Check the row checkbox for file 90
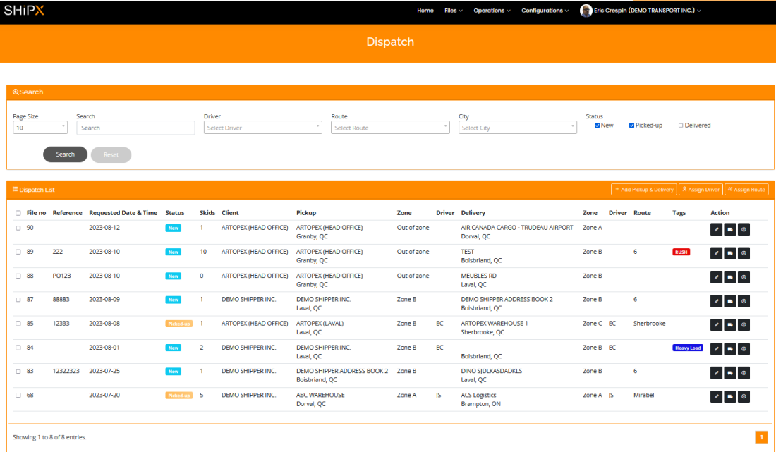The height and width of the screenshot is (452, 776). [x=18, y=228]
